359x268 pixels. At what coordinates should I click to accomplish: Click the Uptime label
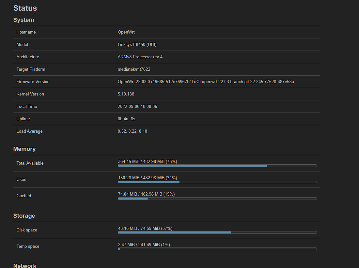23,119
